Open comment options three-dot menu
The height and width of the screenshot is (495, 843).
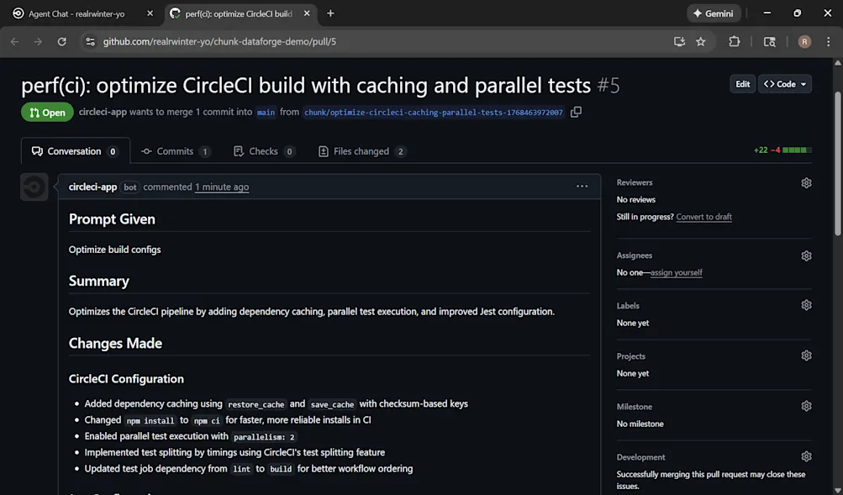click(582, 187)
